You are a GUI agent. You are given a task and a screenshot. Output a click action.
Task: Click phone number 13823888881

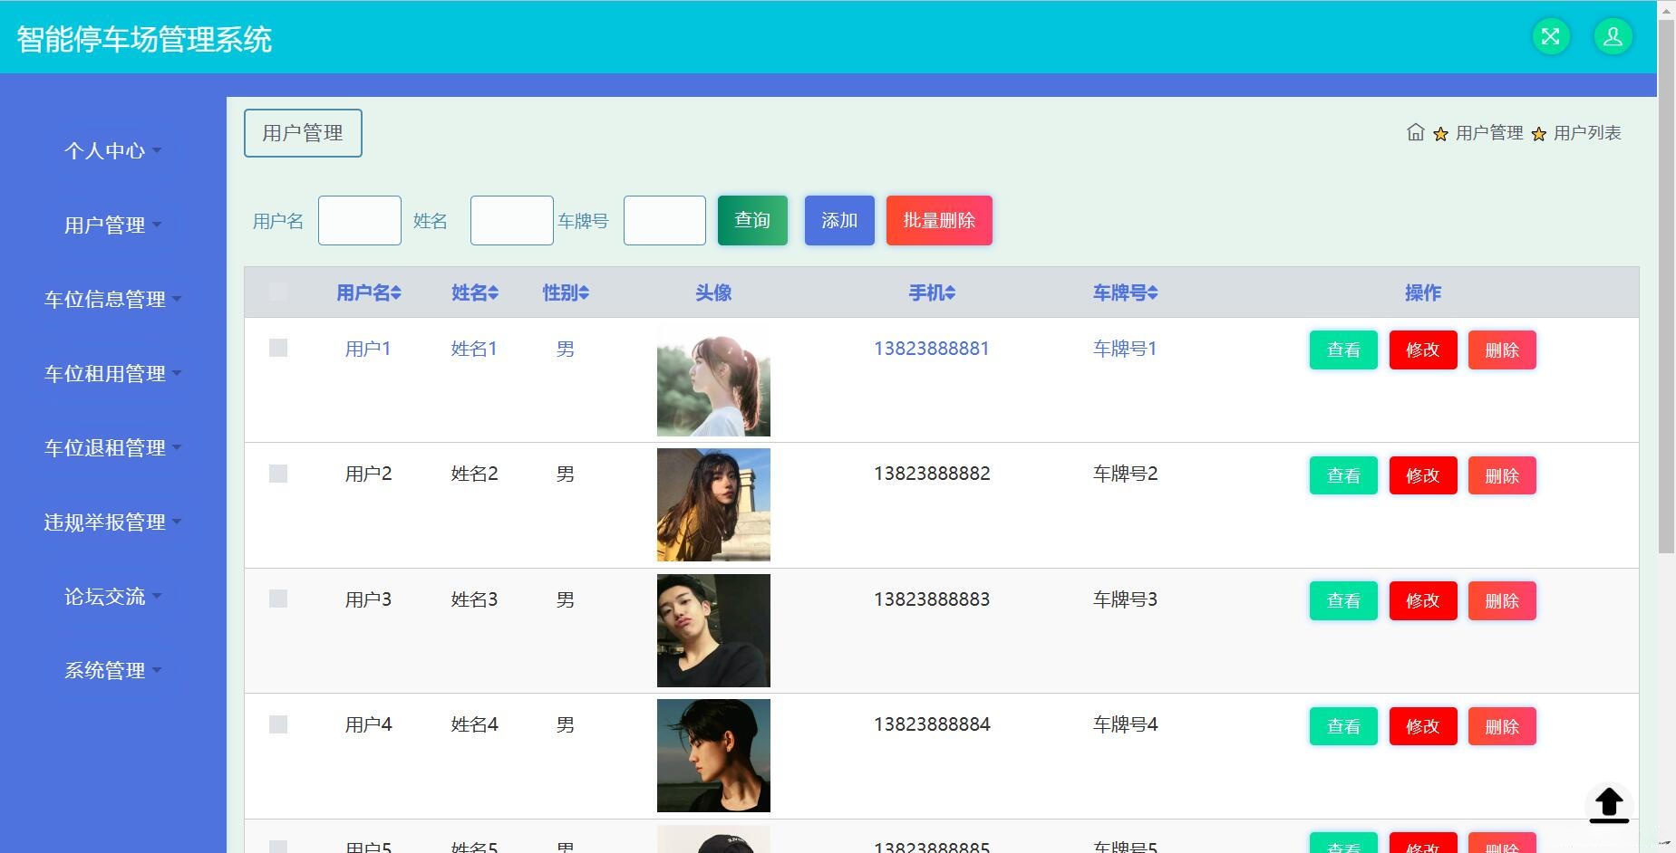pyautogui.click(x=932, y=349)
